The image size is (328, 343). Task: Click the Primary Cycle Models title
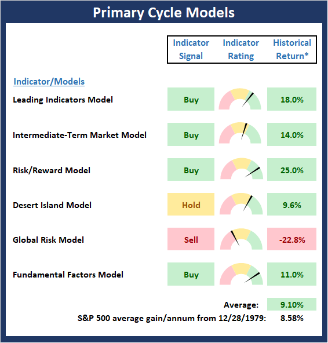tap(163, 13)
